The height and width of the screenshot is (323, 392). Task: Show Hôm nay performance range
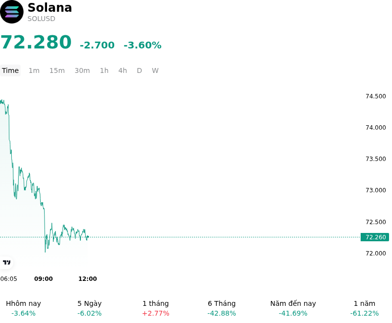pyautogui.click(x=24, y=308)
